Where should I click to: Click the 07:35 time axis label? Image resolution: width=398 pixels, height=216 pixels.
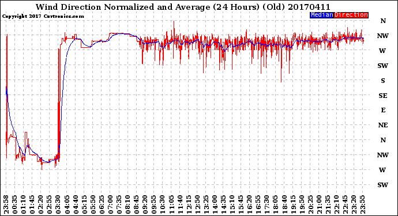119,204
